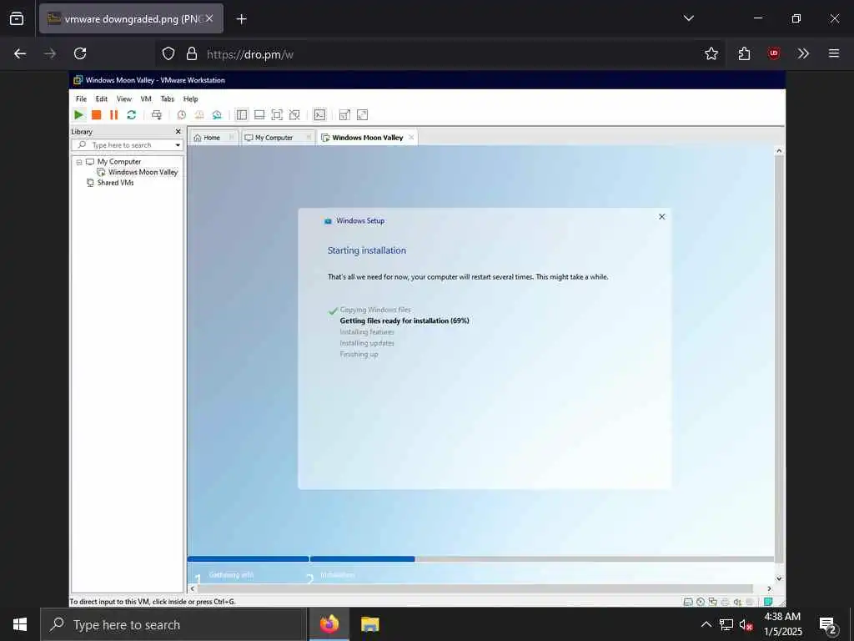Click the browser Reload button
Image resolution: width=854 pixels, height=641 pixels.
coord(80,53)
